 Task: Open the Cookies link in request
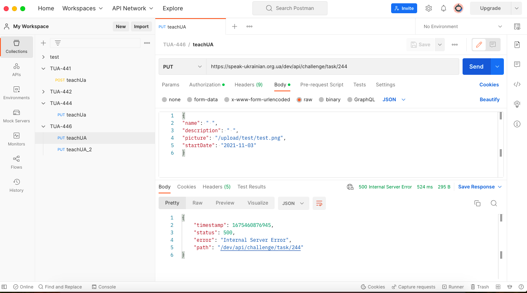click(x=489, y=85)
